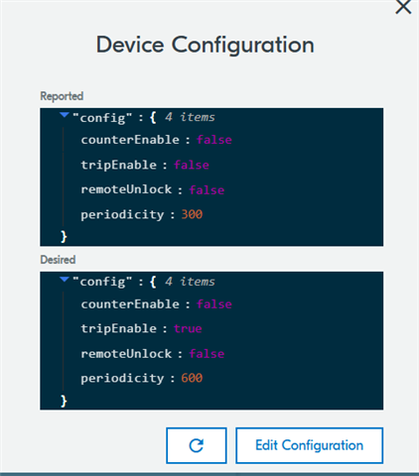This screenshot has height=476, width=419.
Task: Click the Reported "4 items" summary text
Action: coord(190,117)
